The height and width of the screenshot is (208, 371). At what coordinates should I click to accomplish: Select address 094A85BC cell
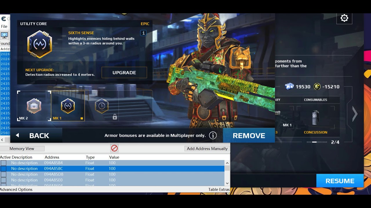pyautogui.click(x=53, y=168)
